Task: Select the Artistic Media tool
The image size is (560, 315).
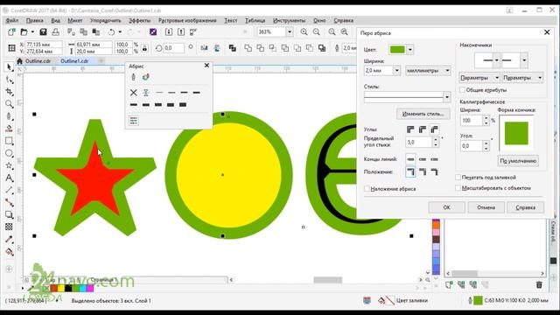Action: [x=9, y=129]
